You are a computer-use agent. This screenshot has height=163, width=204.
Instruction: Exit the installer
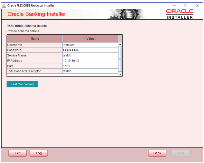click(x=18, y=153)
